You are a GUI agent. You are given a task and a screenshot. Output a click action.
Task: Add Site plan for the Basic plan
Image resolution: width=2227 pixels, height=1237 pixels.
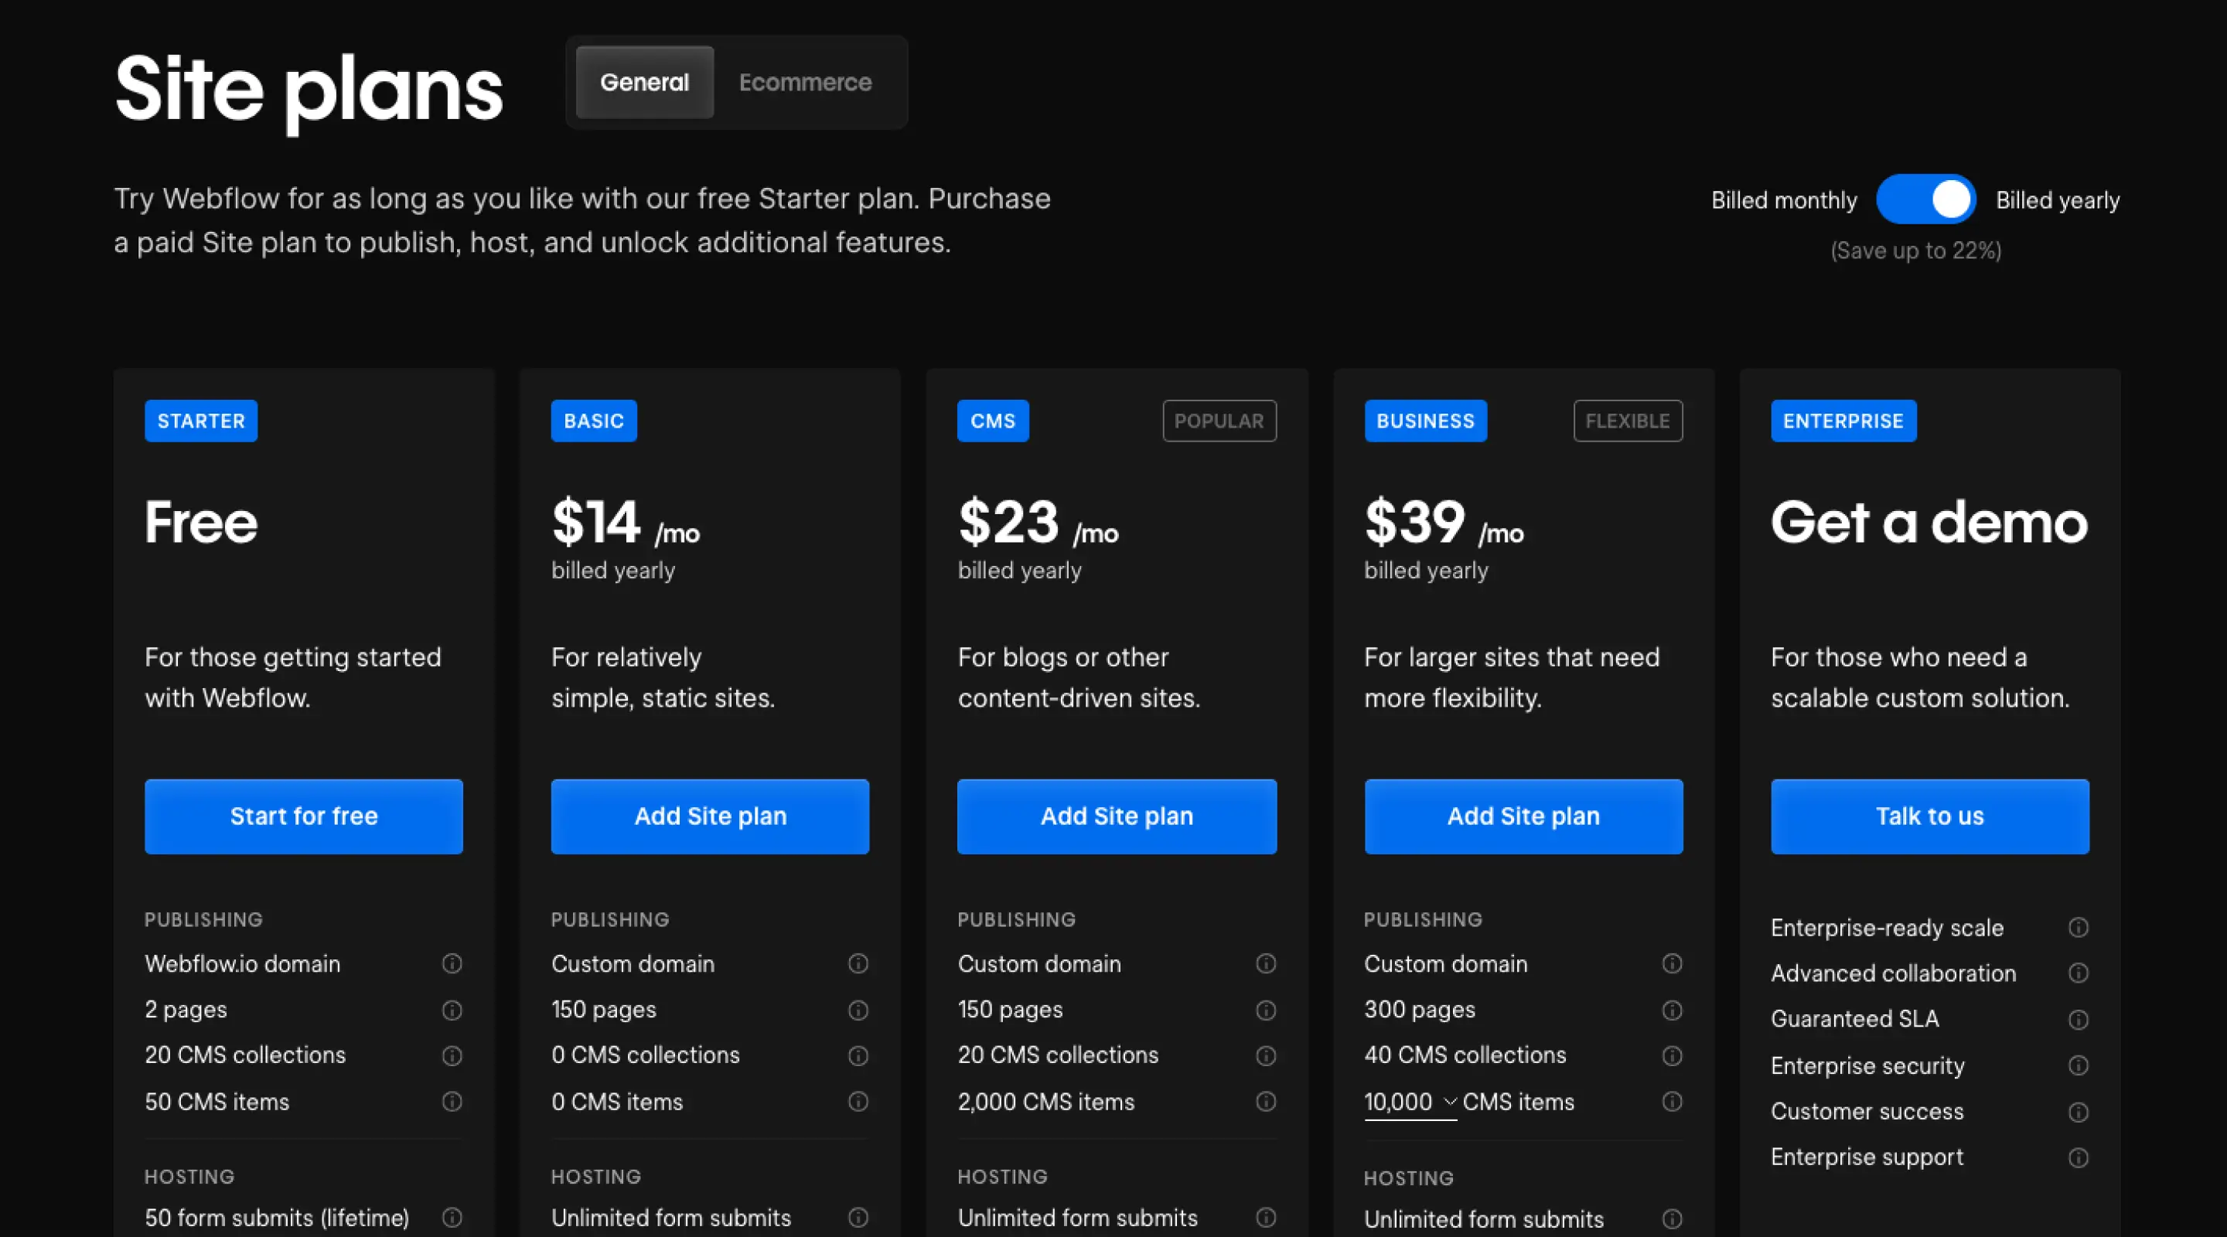pyautogui.click(x=710, y=816)
